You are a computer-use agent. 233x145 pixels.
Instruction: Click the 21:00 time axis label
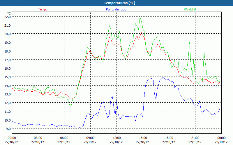point(195,138)
